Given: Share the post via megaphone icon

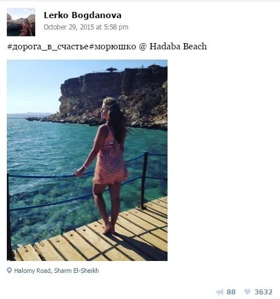Looking at the screenshot, I should (x=220, y=292).
